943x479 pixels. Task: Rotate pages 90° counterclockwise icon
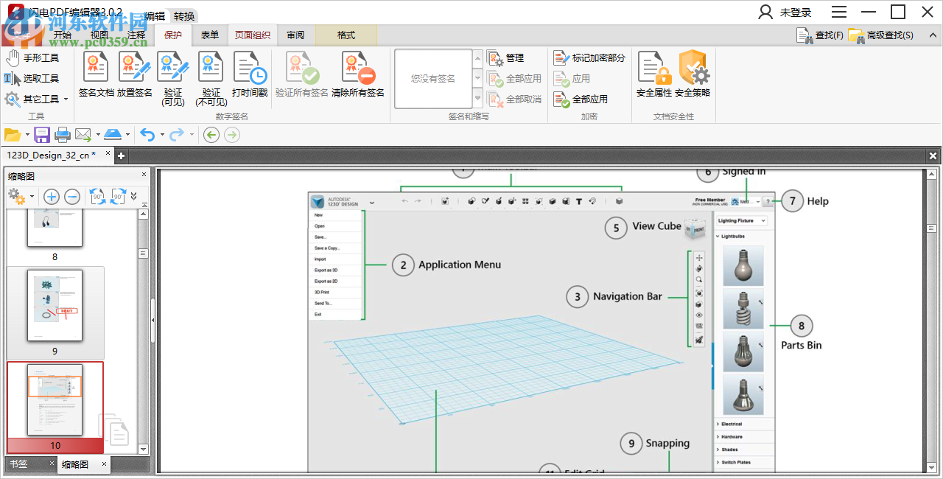pyautogui.click(x=97, y=197)
